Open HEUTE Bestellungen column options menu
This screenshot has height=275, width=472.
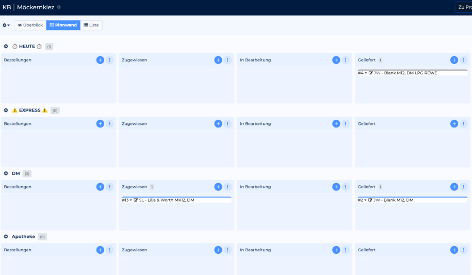pos(109,60)
